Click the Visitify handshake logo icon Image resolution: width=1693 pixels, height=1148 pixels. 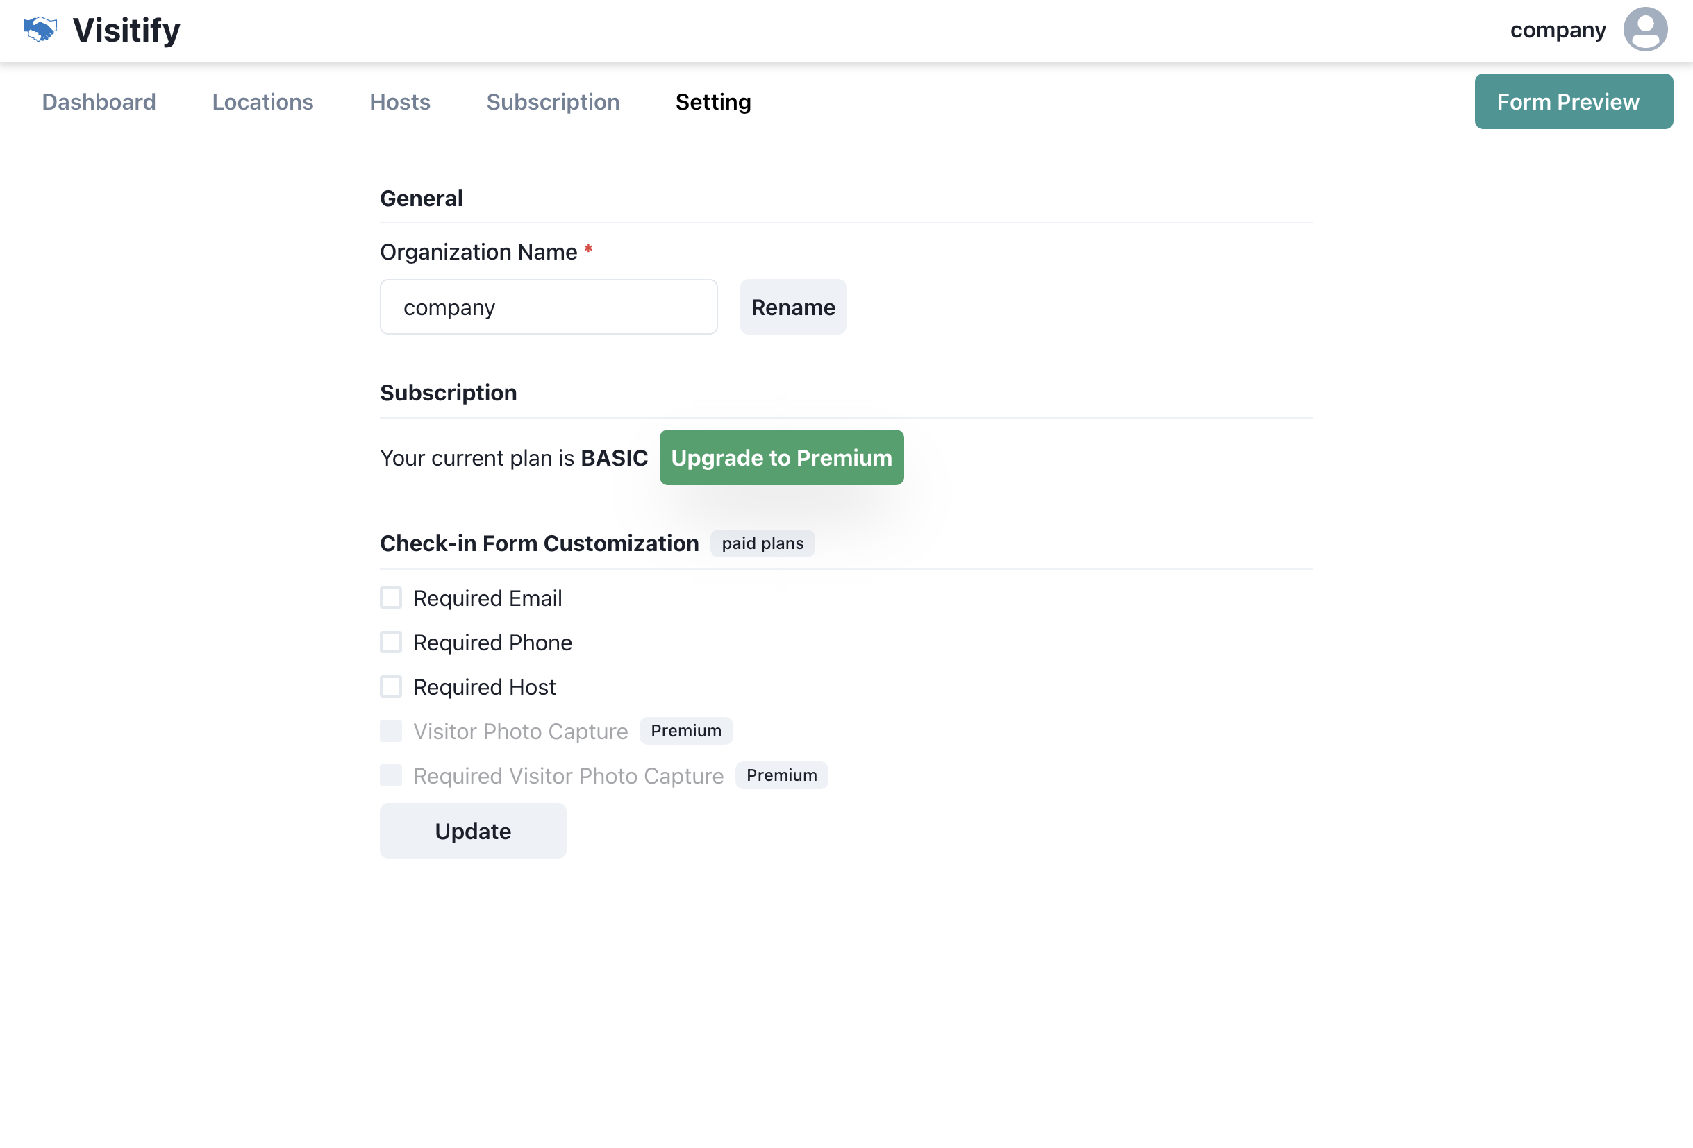(x=40, y=30)
